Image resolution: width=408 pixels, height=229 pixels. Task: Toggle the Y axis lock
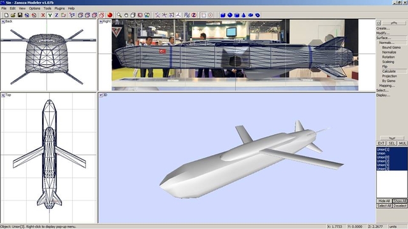pos(50,15)
